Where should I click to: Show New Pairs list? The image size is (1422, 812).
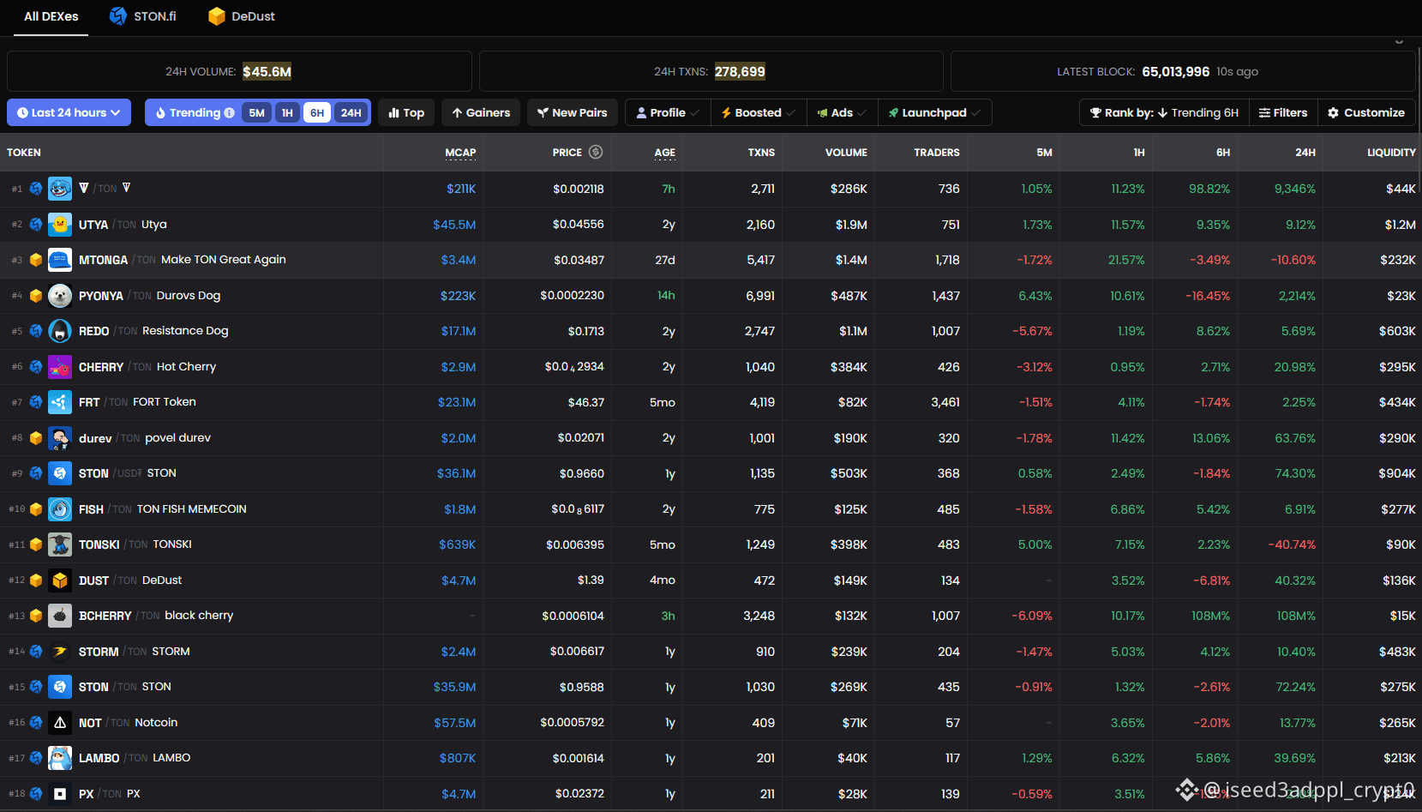(x=573, y=113)
